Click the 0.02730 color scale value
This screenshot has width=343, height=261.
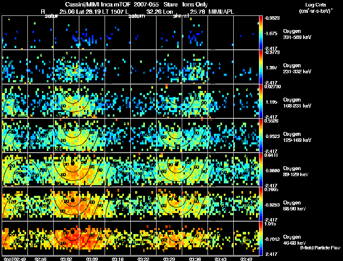pos(273,87)
